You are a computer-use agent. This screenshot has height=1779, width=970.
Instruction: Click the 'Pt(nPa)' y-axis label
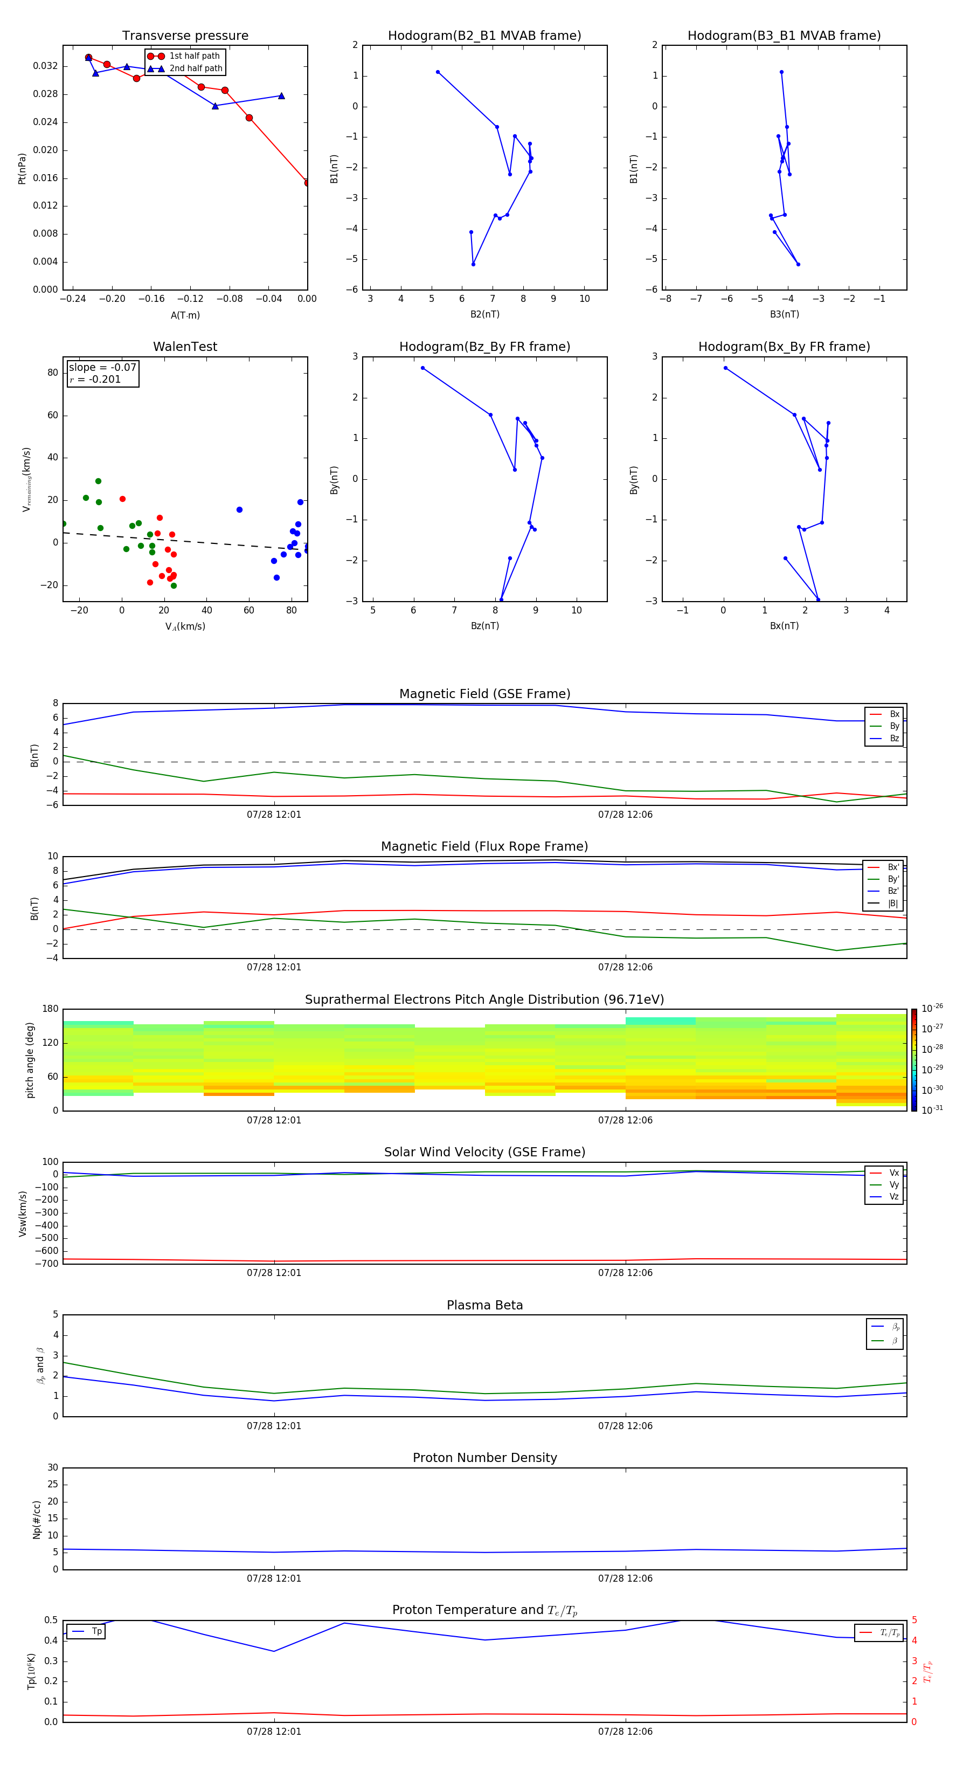22,168
